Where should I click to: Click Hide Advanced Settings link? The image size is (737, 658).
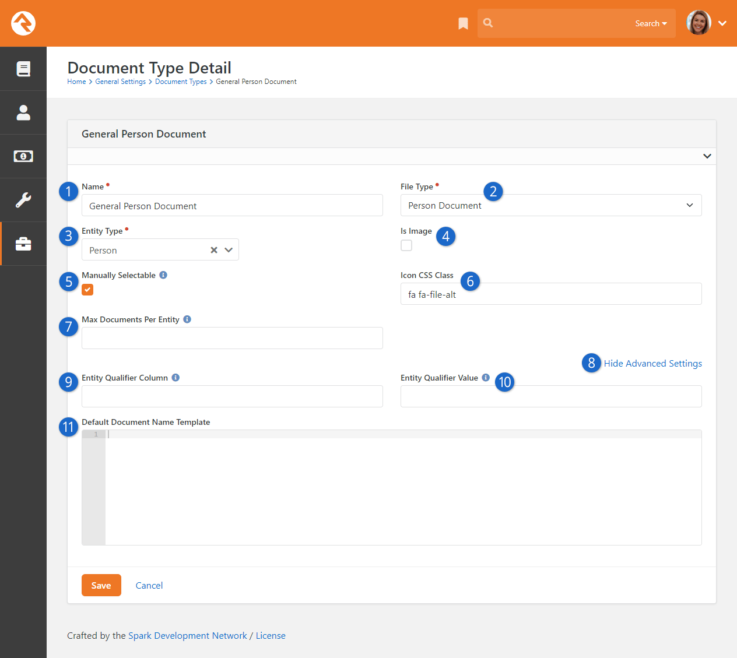tap(652, 364)
